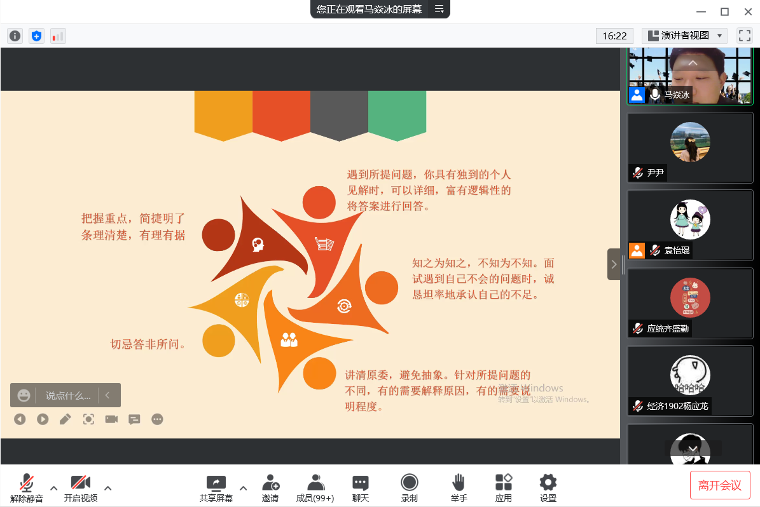760x507 pixels.
Task: Open the 演讲者视图 view dropdown
Action: pyautogui.click(x=684, y=36)
